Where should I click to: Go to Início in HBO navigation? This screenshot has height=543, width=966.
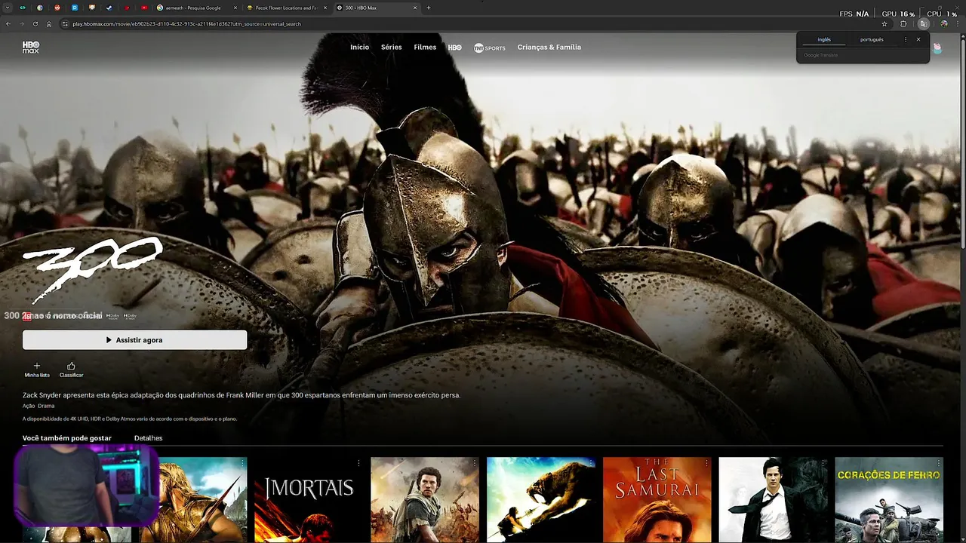coord(360,48)
